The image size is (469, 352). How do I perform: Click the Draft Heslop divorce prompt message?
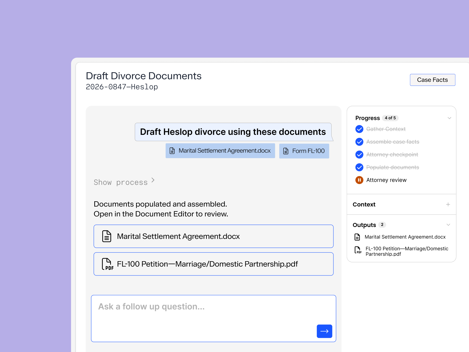point(233,132)
